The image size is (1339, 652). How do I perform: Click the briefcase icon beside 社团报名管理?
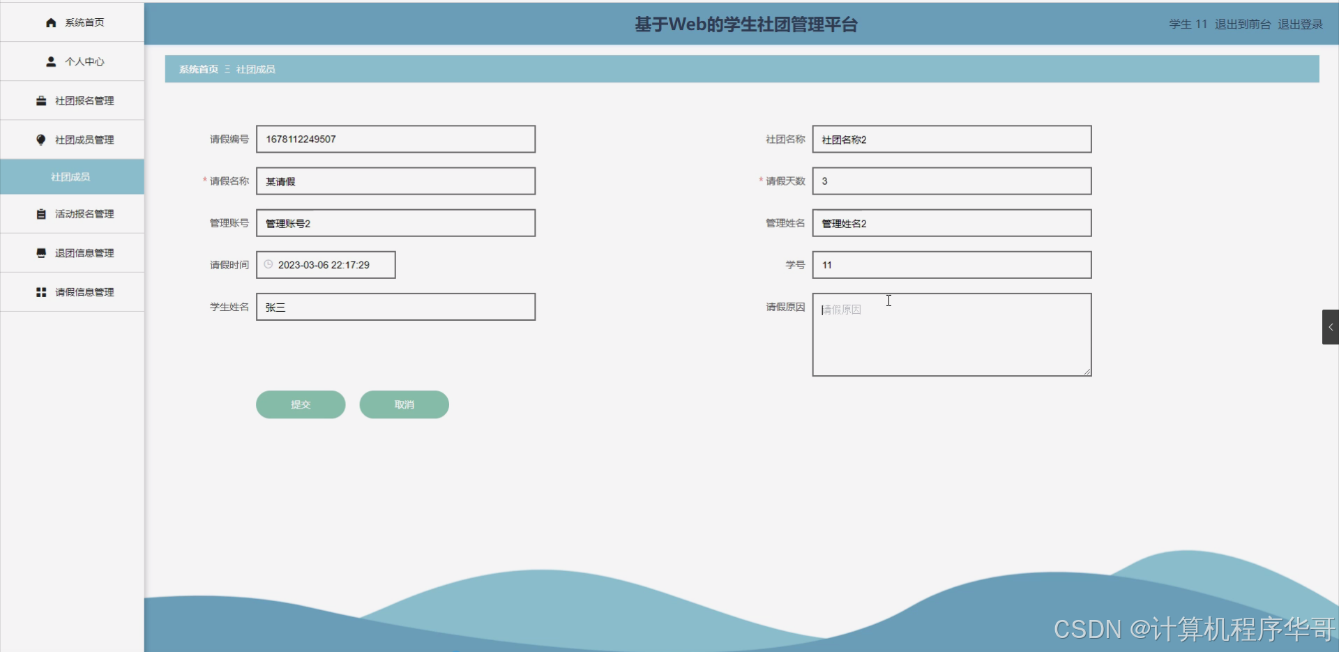click(x=41, y=100)
